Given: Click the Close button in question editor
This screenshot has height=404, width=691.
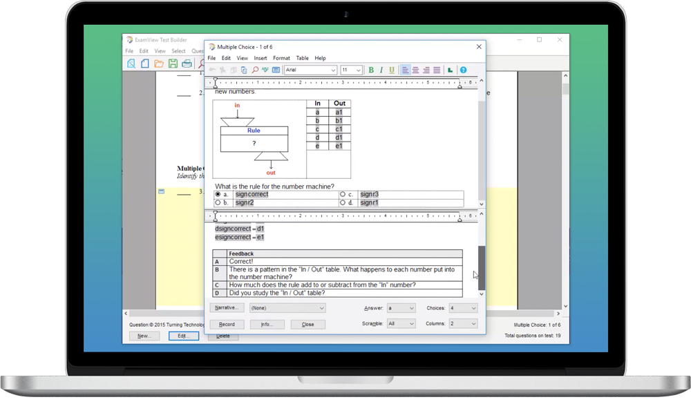Looking at the screenshot, I should [307, 325].
